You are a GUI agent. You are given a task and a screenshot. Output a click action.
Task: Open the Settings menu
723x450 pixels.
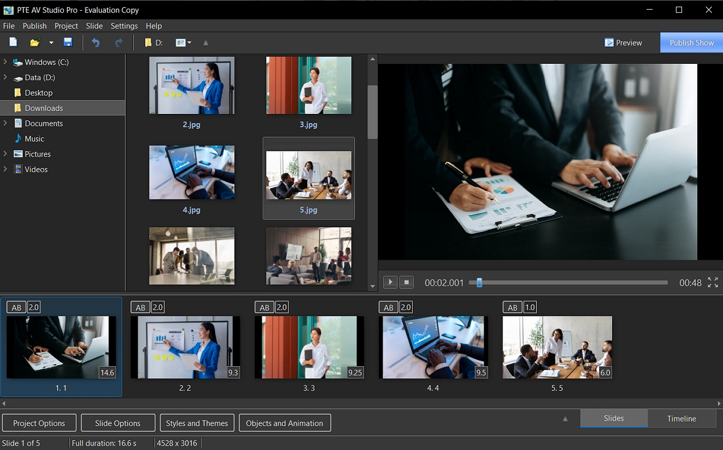(124, 26)
